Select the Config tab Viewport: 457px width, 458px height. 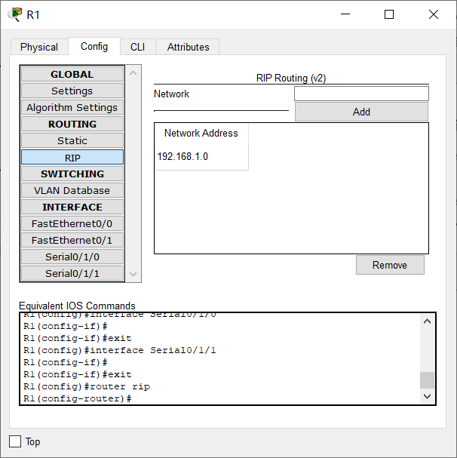[x=94, y=46]
